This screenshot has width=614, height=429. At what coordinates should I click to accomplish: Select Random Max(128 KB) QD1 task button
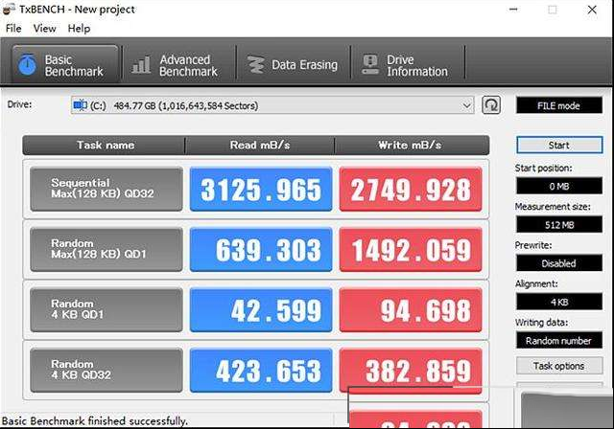click(106, 250)
